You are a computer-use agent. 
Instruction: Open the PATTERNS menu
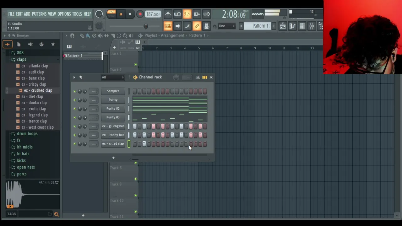point(39,14)
